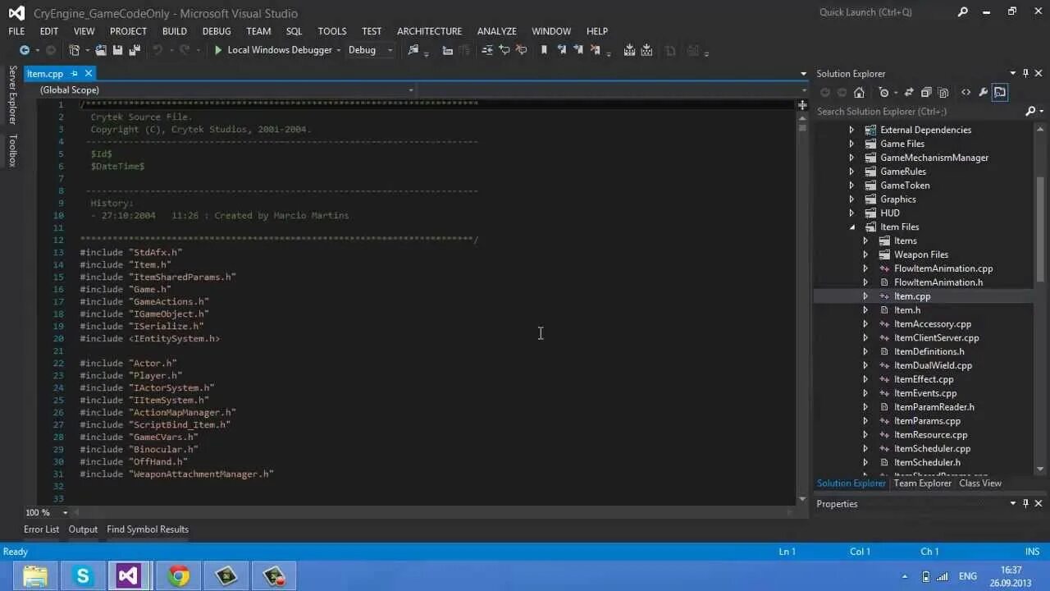The width and height of the screenshot is (1050, 591).
Task: Select ItemScheduler.h in Solution Explorer
Action: coord(927,463)
